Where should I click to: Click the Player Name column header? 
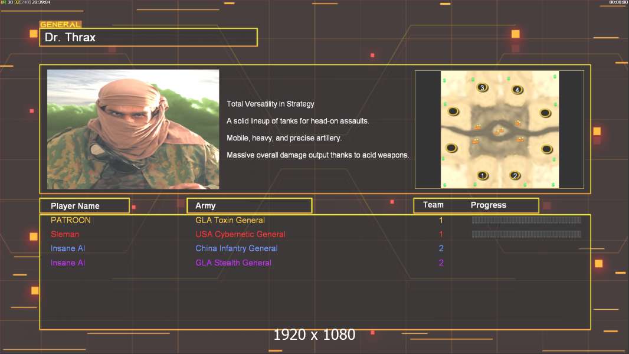click(84, 206)
